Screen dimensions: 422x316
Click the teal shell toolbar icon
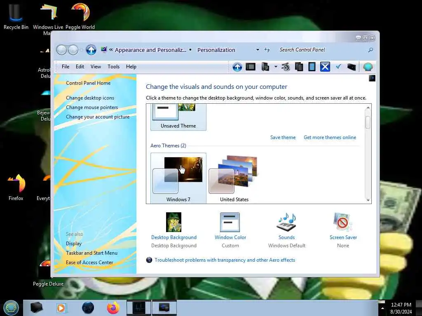pos(368,67)
